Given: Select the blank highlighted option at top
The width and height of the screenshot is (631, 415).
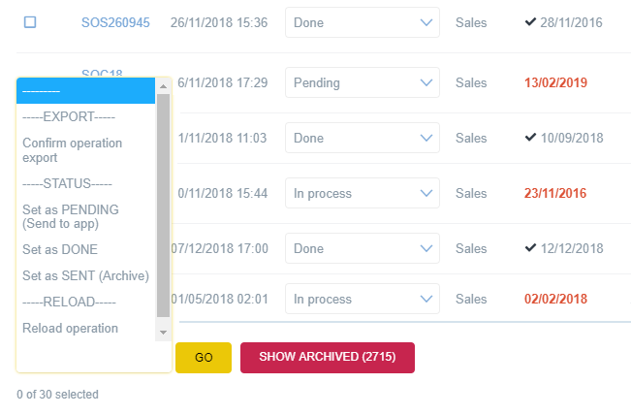Looking at the screenshot, I should click(x=85, y=90).
